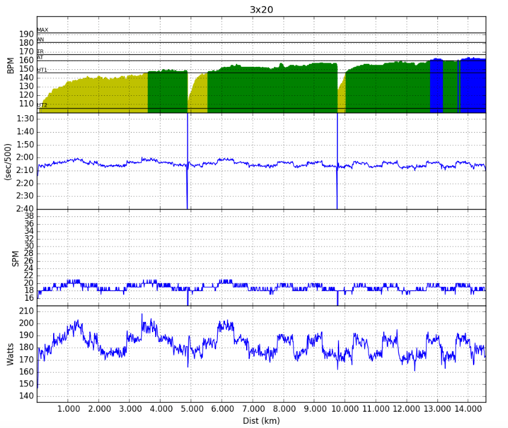Viewport: 508px width, 428px height.
Task: Click the pace spike near 10.000 km
Action: 337,162
